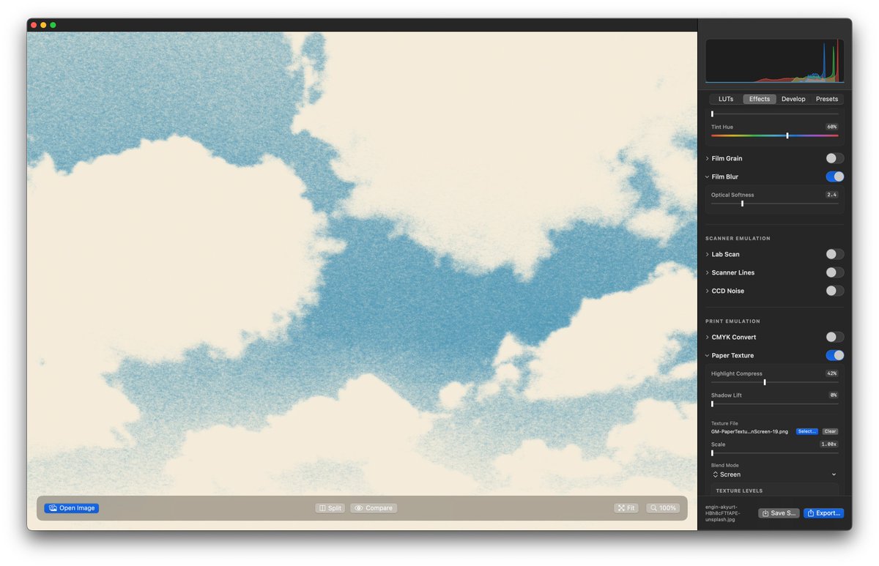Collapse the Paper Texture chevron
879x566 pixels.
(707, 355)
